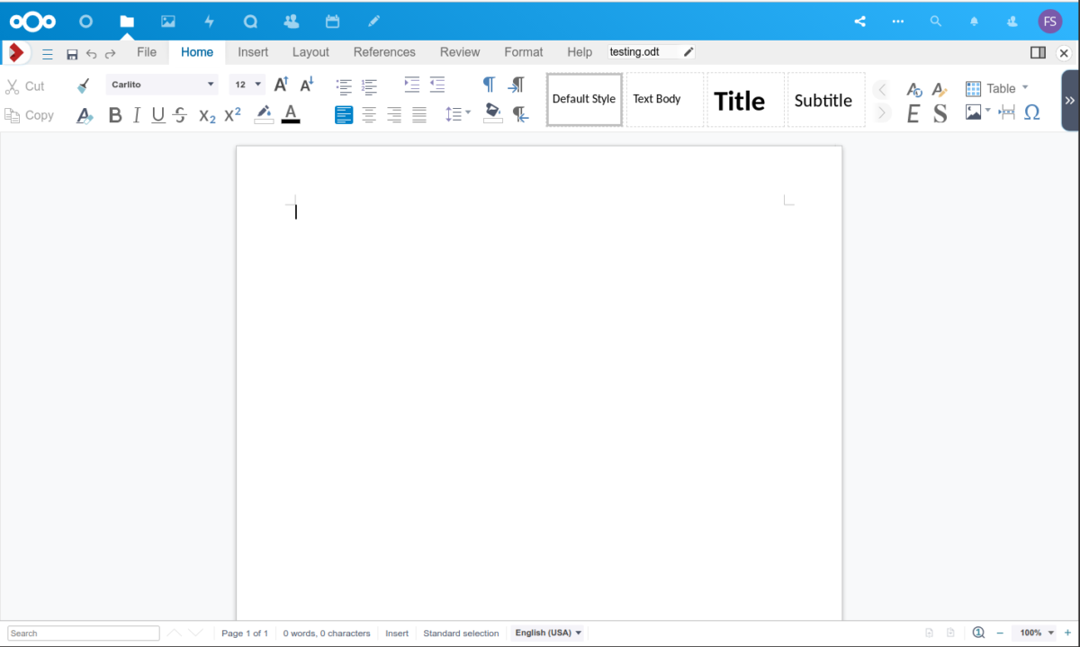
Task: Increase font size with the grow-font icon
Action: [281, 85]
